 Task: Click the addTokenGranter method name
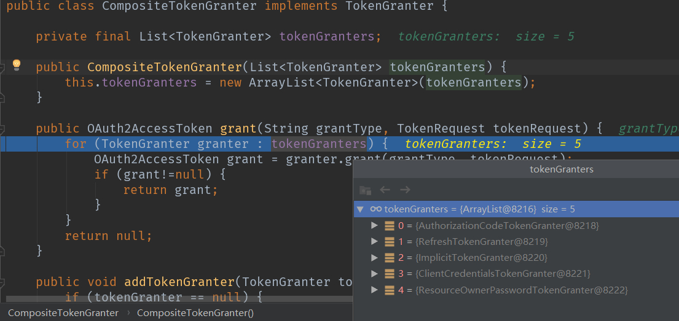coord(179,282)
